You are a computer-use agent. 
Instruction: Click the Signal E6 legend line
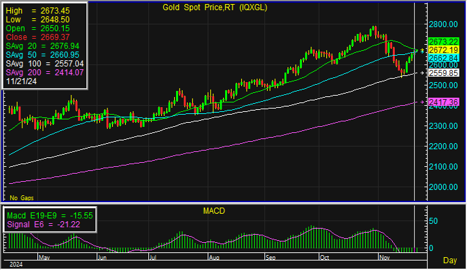click(x=44, y=225)
